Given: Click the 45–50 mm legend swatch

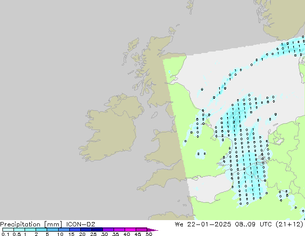Looking at the screenshot, I should (141, 230).
